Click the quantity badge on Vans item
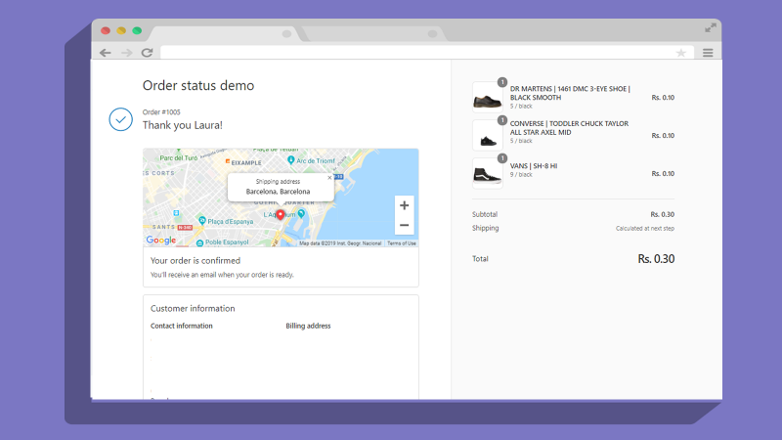 [502, 158]
